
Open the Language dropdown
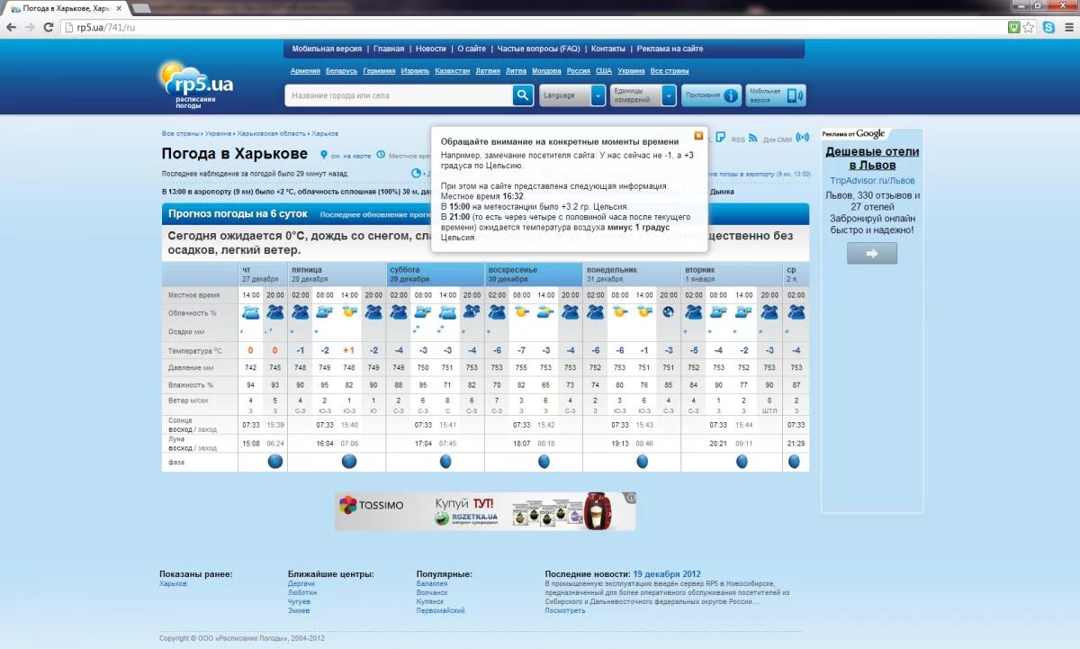(572, 95)
